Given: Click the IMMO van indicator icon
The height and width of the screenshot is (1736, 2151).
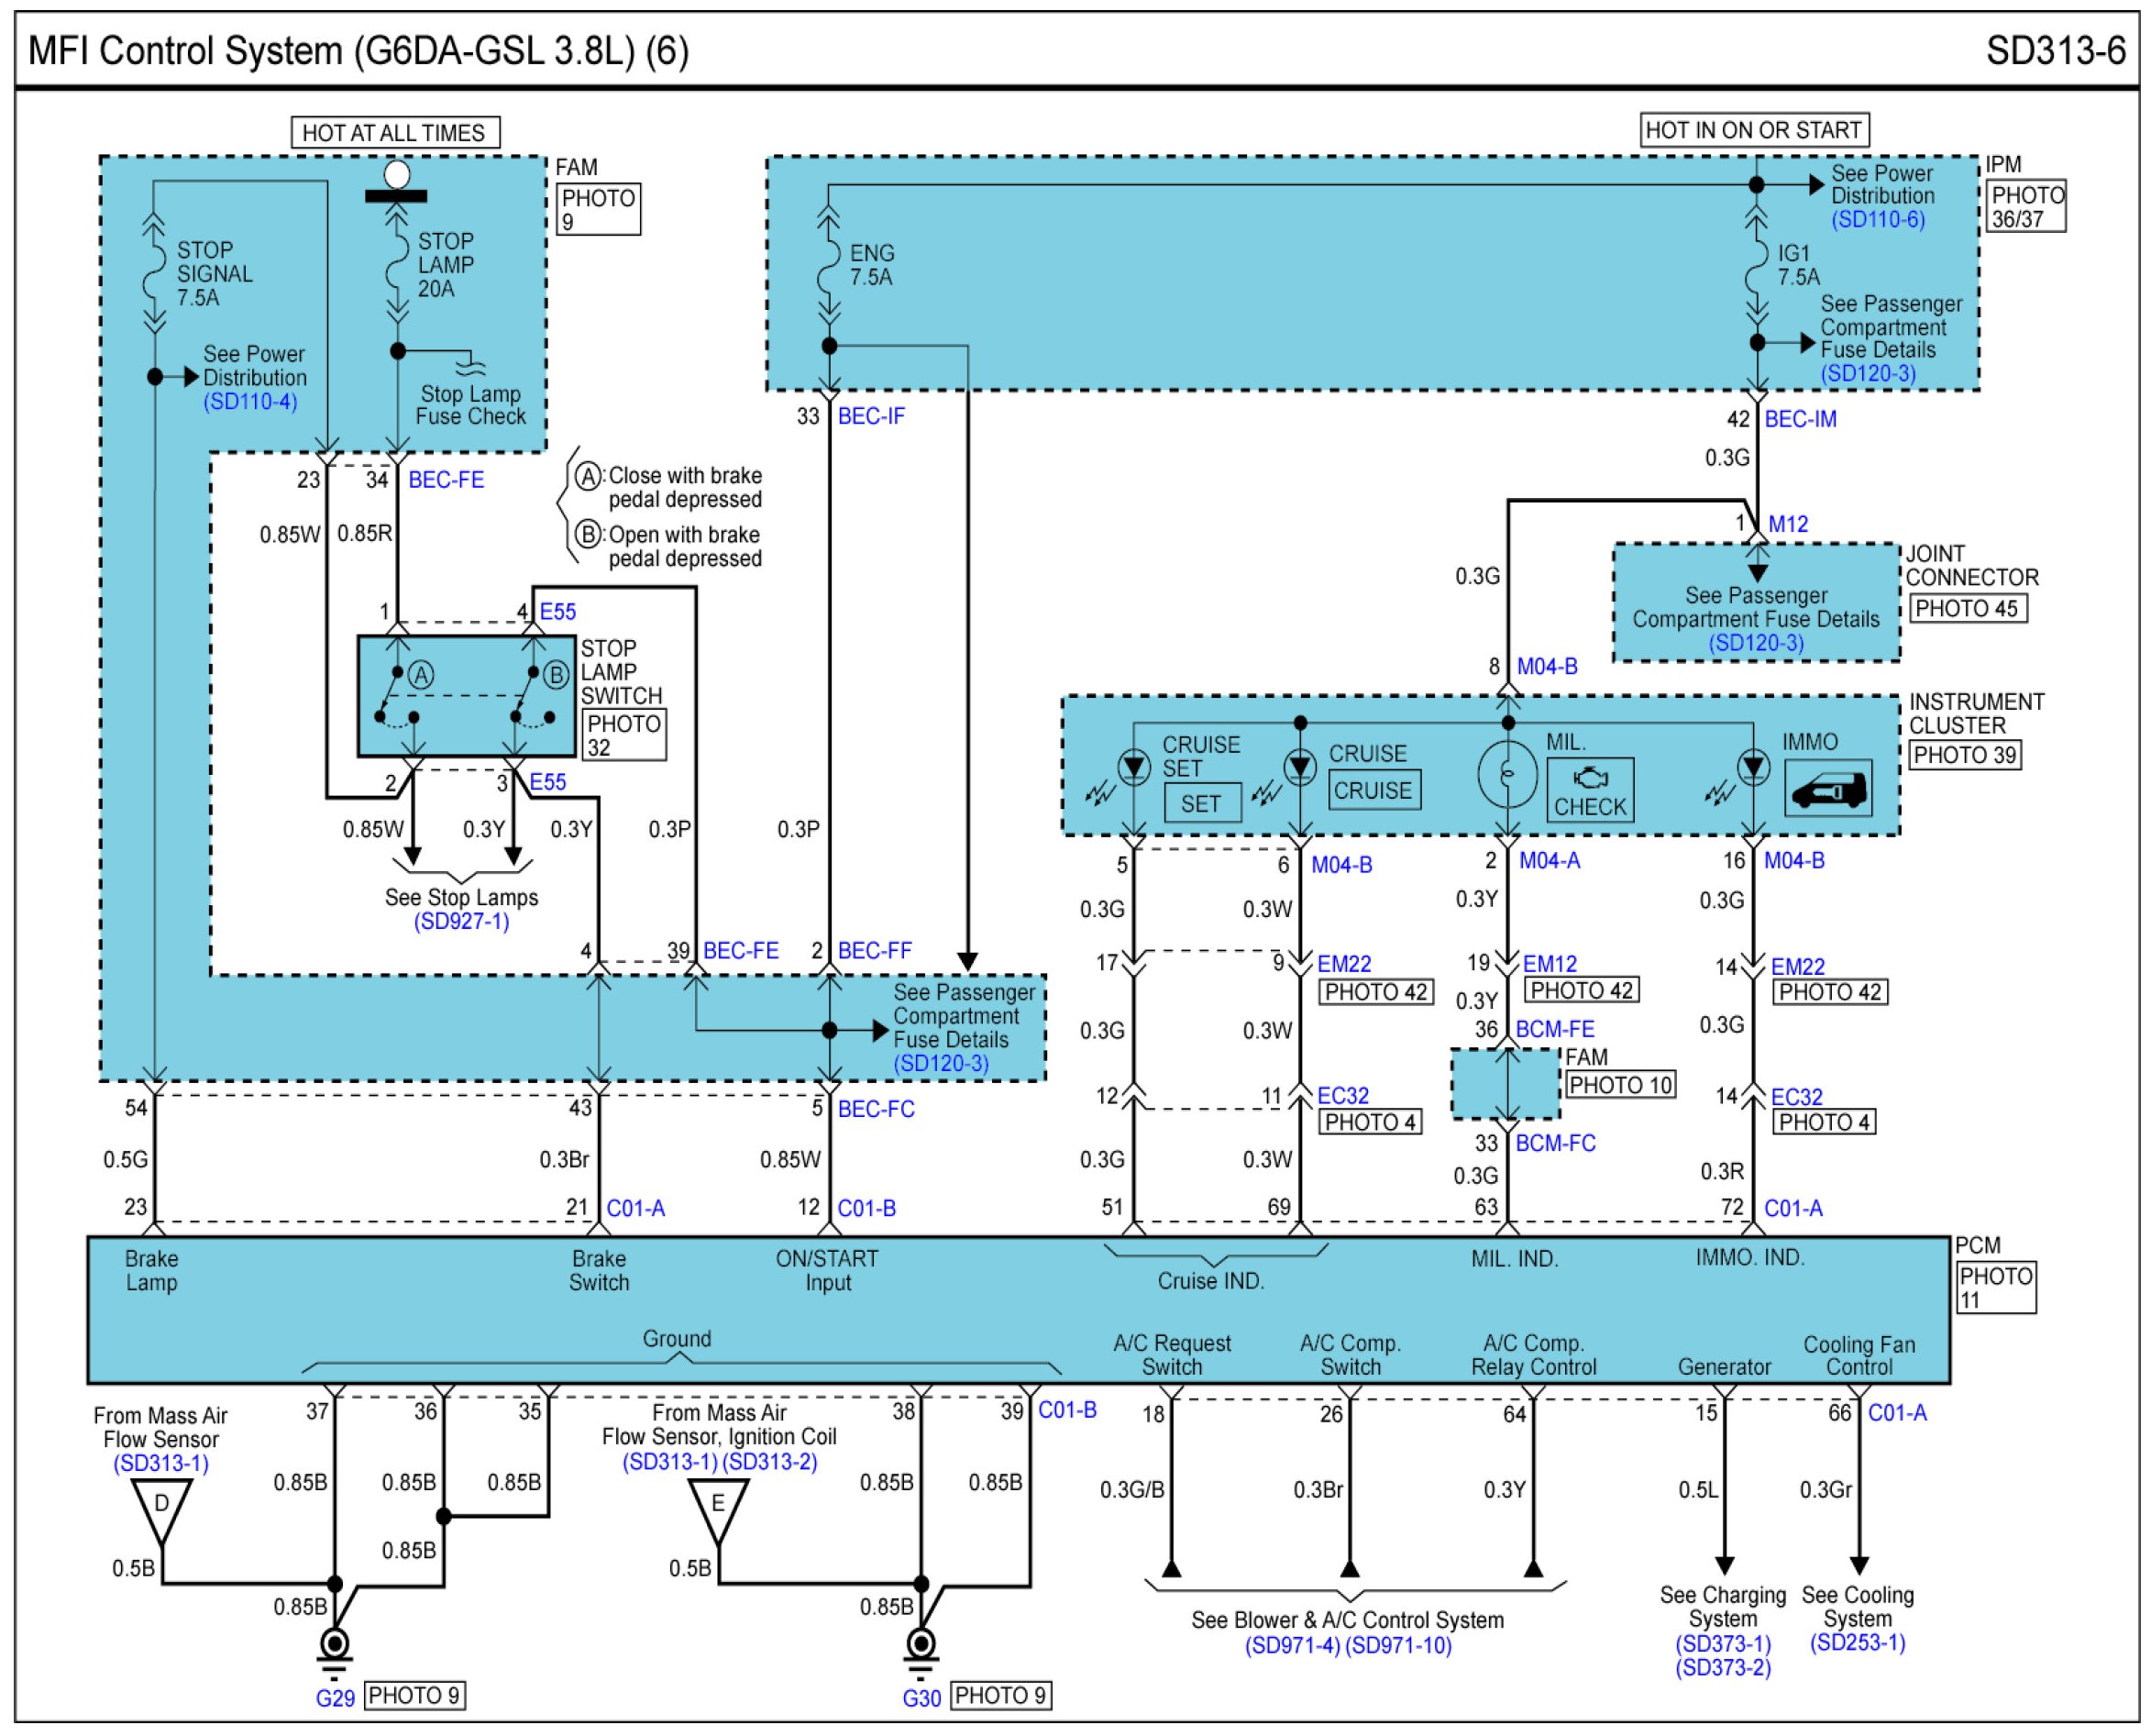Looking at the screenshot, I should pyautogui.click(x=1827, y=791).
